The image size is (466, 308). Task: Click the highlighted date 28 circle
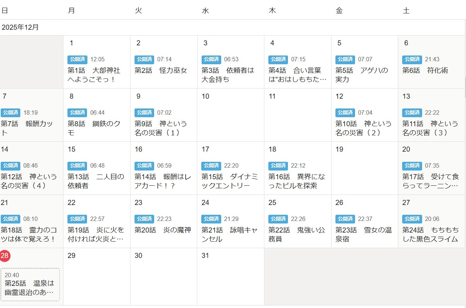point(5,256)
